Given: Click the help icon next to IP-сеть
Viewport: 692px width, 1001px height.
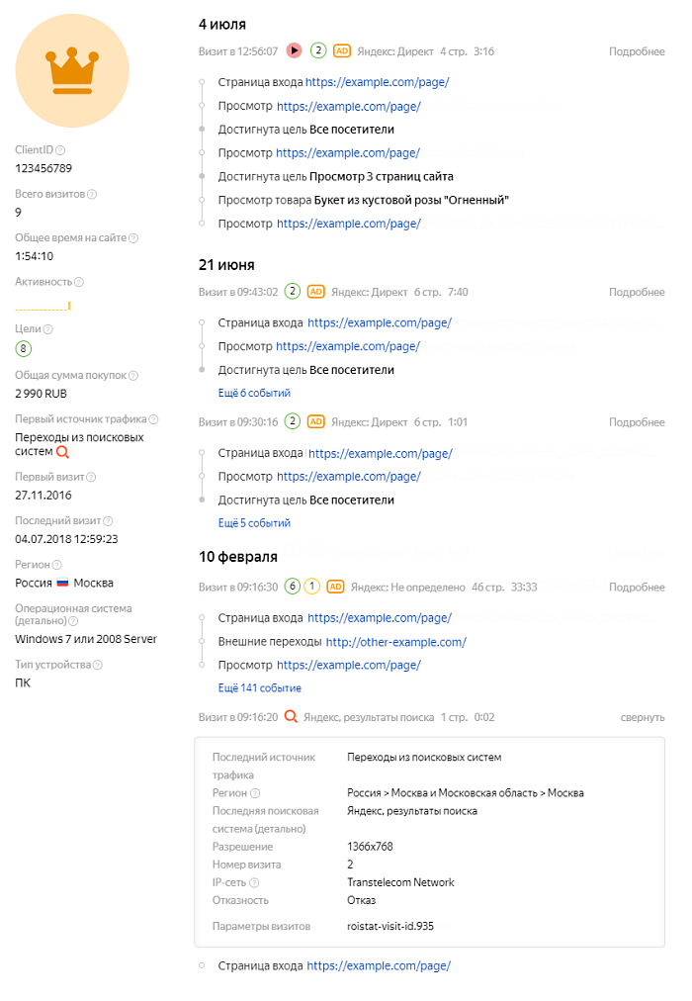Looking at the screenshot, I should (x=254, y=883).
